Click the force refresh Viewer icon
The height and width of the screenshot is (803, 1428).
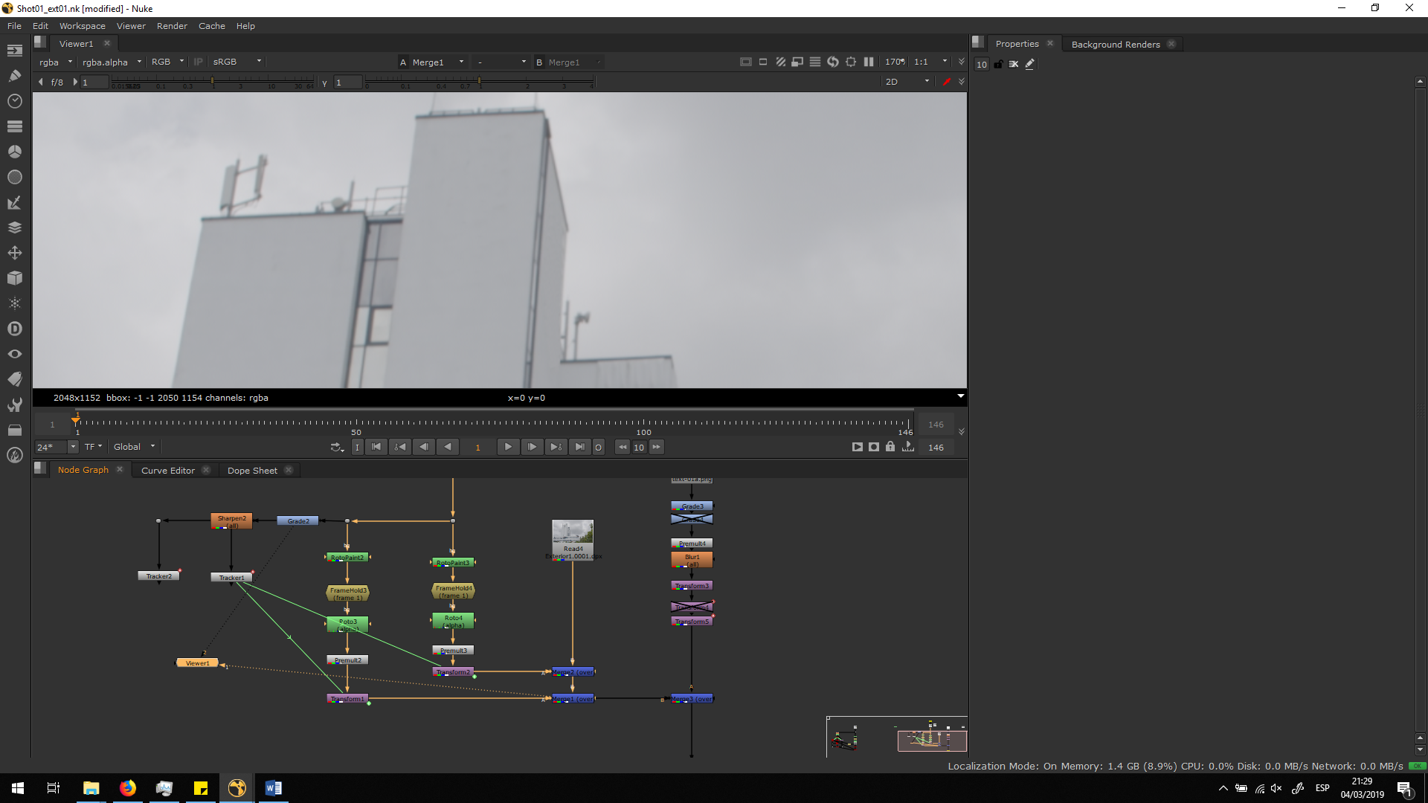click(832, 62)
